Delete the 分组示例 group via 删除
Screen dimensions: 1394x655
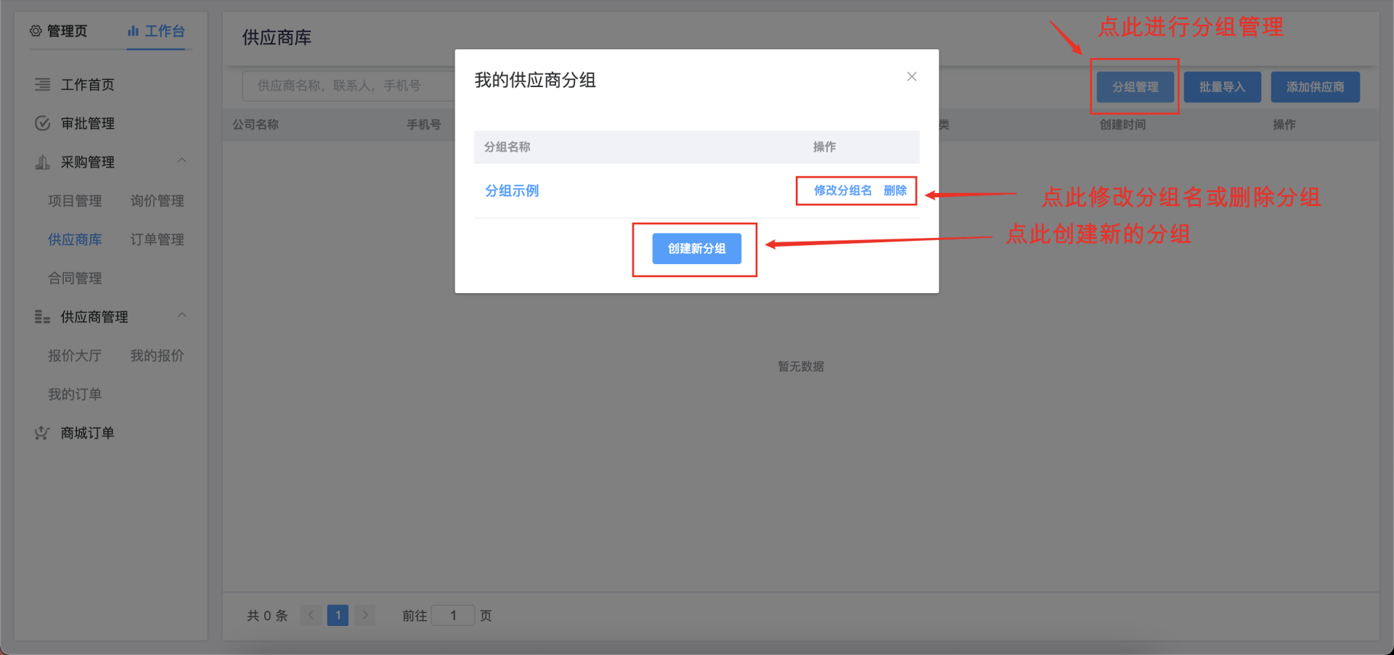pos(895,191)
